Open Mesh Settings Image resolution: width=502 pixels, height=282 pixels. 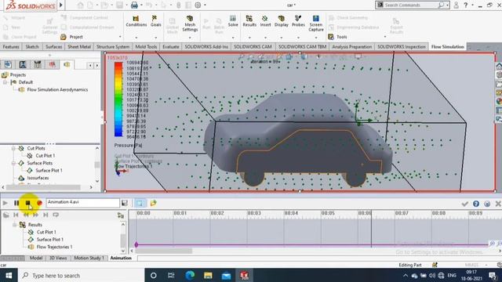pos(190,23)
